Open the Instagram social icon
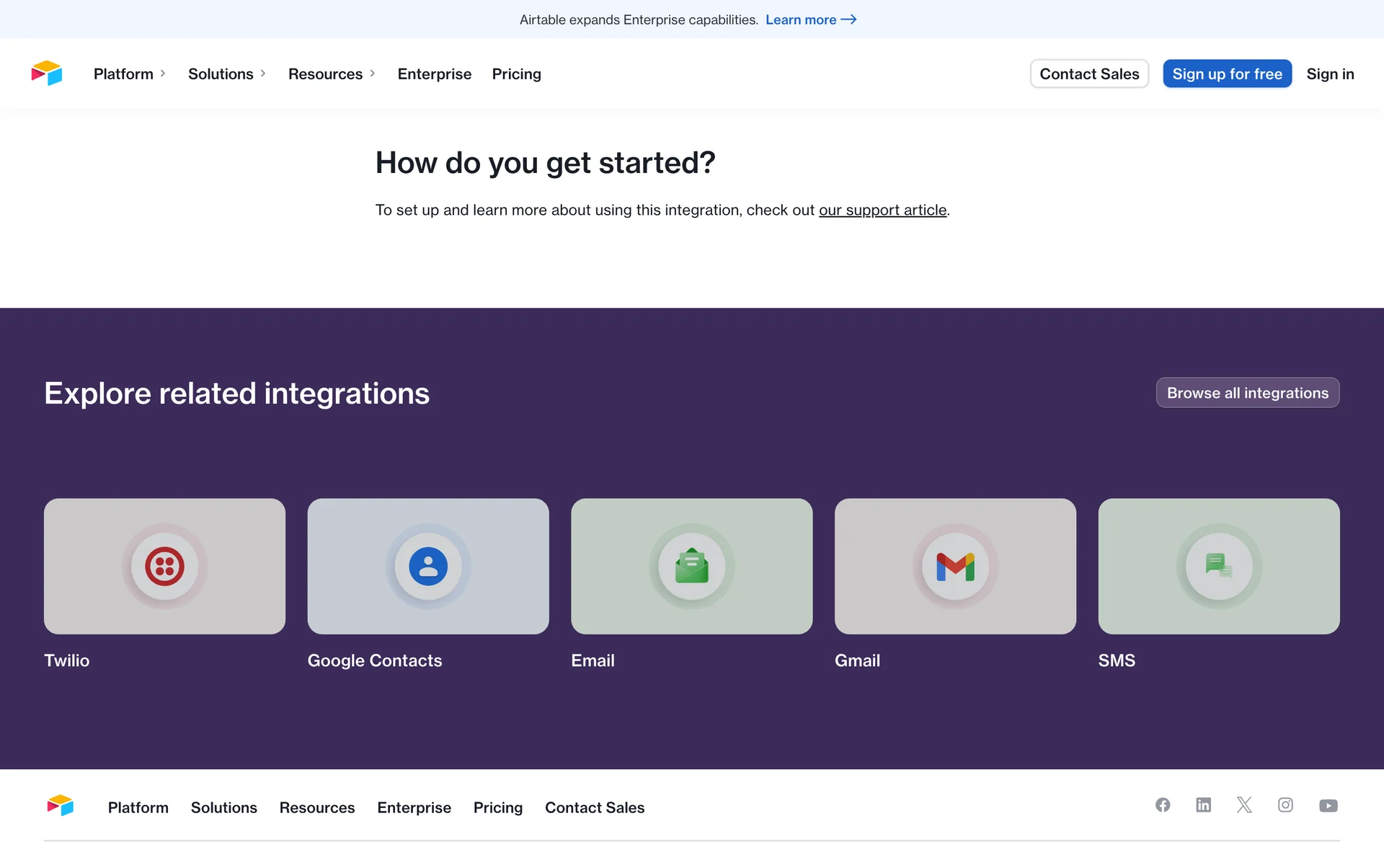Screen dimensions: 1384x865 (1285, 805)
